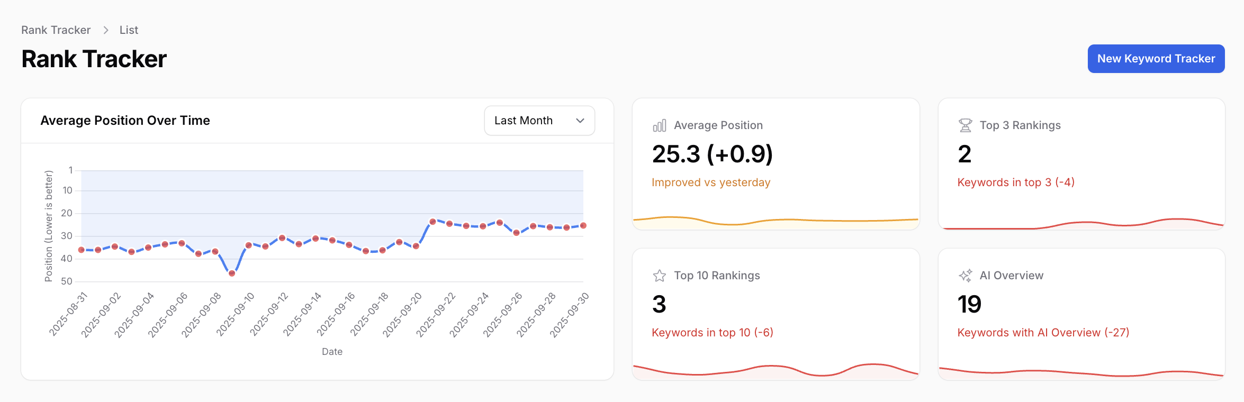Click the 25.3 (+0.9) average position value
The image size is (1244, 402).
tap(712, 154)
